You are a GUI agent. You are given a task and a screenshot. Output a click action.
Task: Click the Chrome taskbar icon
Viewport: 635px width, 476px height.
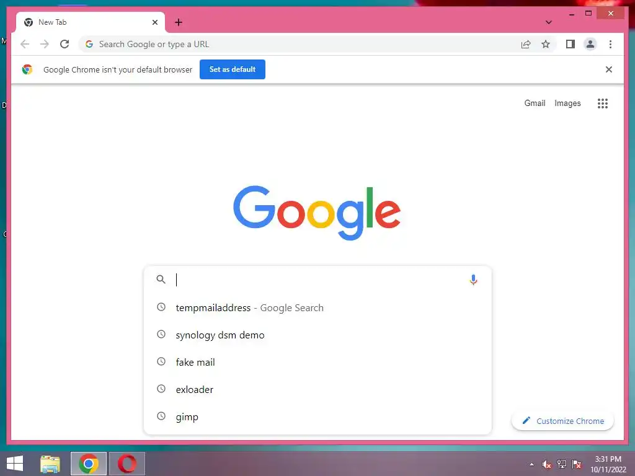point(89,464)
